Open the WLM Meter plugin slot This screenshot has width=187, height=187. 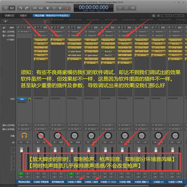(x=58, y=44)
